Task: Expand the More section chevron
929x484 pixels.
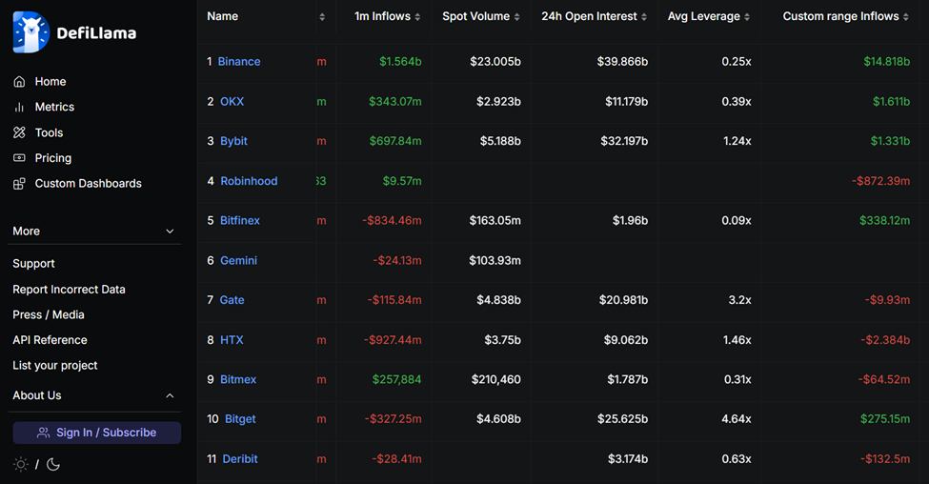Action: 170,232
